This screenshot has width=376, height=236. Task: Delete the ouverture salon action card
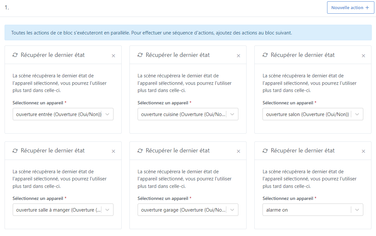[x=363, y=56]
